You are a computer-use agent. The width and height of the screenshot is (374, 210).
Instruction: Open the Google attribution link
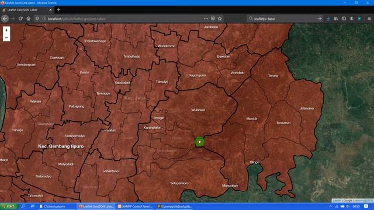(x=348, y=201)
